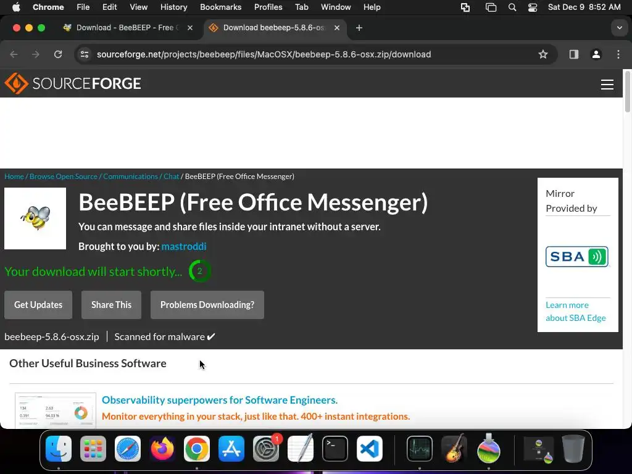Screen dimensions: 632x474
Task: Click the SourceForge logo in header
Action: pyautogui.click(x=73, y=83)
